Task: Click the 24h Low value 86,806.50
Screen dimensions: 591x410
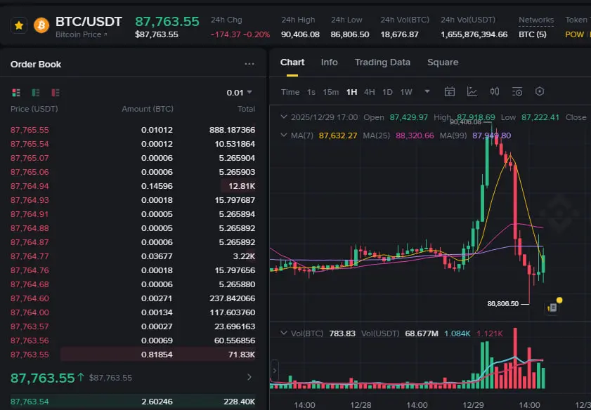Action: coord(350,34)
